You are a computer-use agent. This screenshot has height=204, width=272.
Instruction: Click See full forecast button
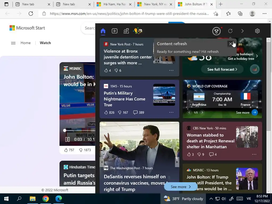click(x=222, y=69)
